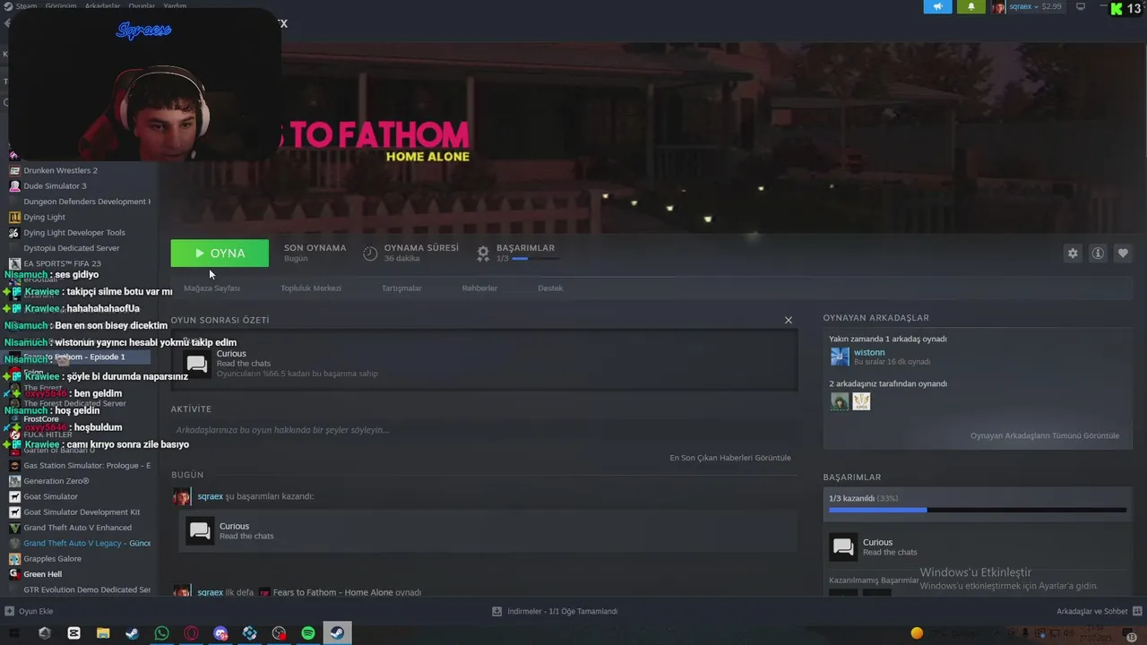The width and height of the screenshot is (1147, 645).
Task: Type in the activity comment field
Action: [x=484, y=430]
